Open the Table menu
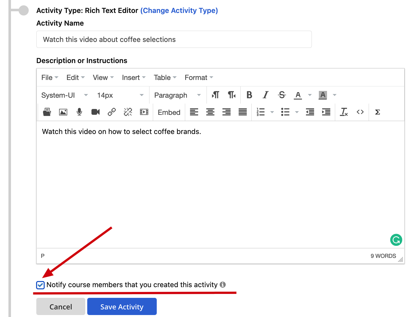 [x=165, y=77]
